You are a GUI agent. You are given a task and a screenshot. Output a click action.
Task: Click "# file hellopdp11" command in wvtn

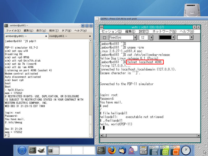(x=113, y=113)
